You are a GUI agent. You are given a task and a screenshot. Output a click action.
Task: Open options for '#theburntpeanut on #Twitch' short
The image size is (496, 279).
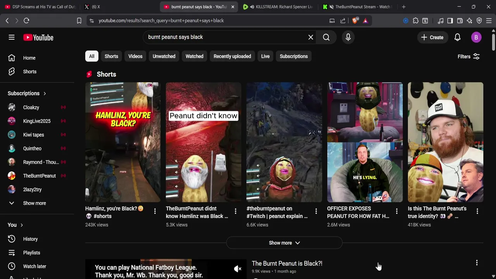pyautogui.click(x=316, y=211)
